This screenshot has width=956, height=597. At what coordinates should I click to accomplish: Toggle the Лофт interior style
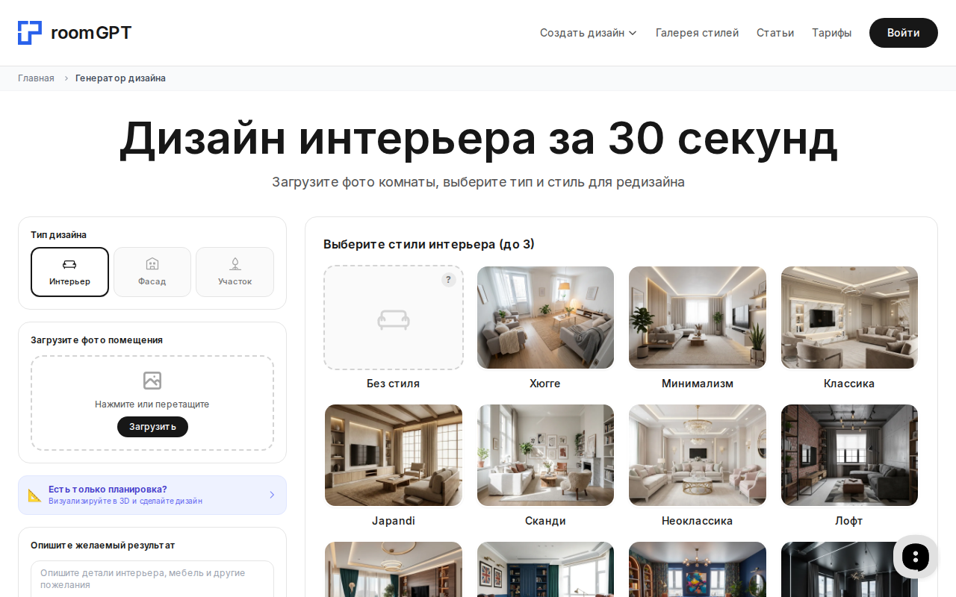(x=849, y=455)
